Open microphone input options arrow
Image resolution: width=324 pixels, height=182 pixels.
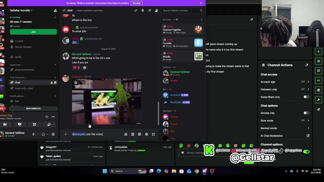click(x=38, y=134)
